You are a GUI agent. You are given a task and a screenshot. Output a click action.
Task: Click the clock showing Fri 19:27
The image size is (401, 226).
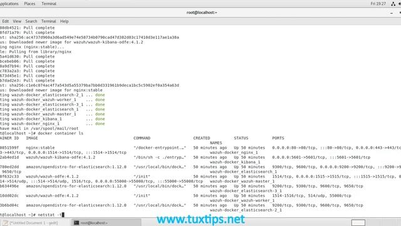(x=378, y=4)
